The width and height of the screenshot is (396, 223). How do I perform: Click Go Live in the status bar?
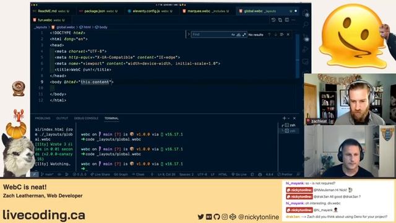(x=239, y=175)
